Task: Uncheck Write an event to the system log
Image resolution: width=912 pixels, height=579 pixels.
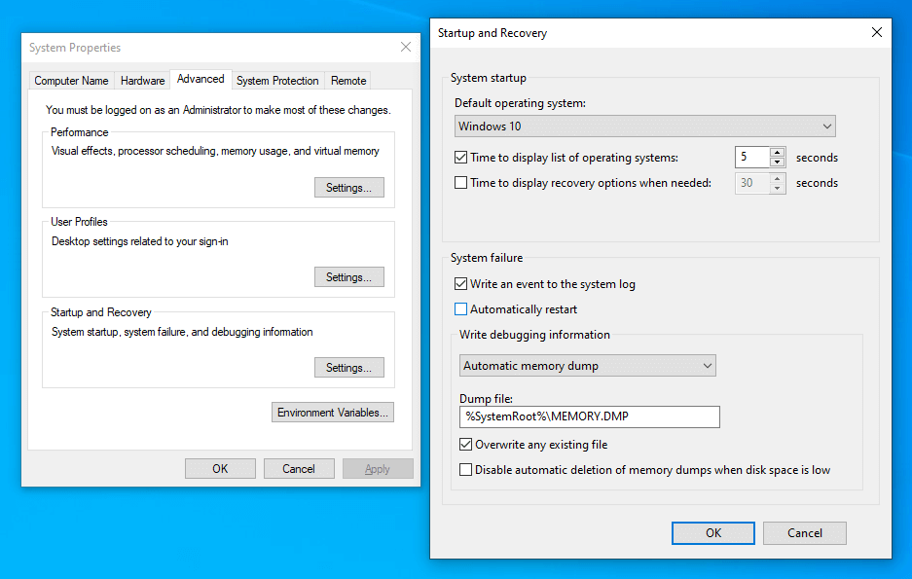Action: (460, 284)
